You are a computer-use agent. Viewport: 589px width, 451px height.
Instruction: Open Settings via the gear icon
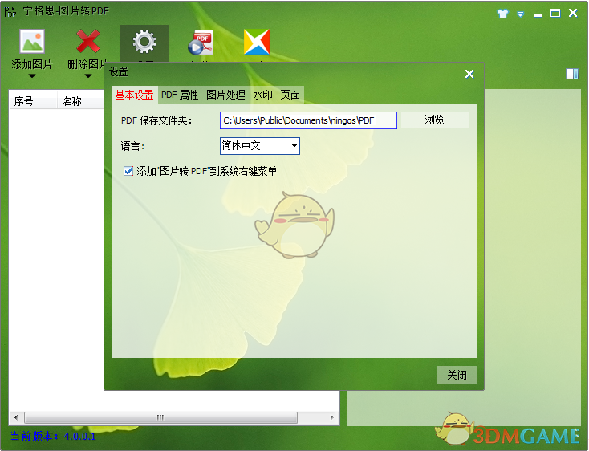144,42
